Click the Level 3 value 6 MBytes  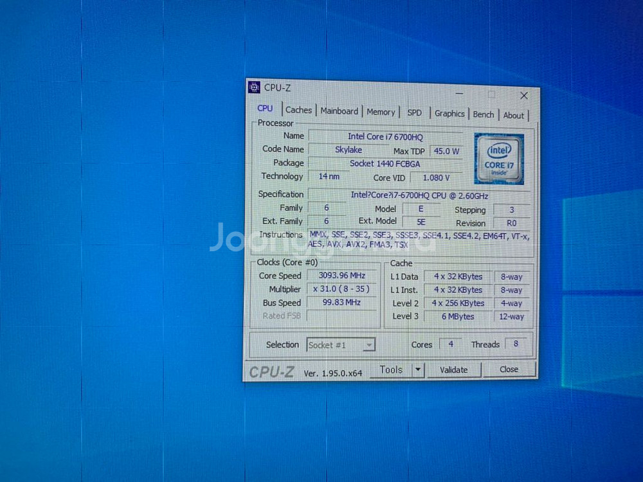click(458, 317)
